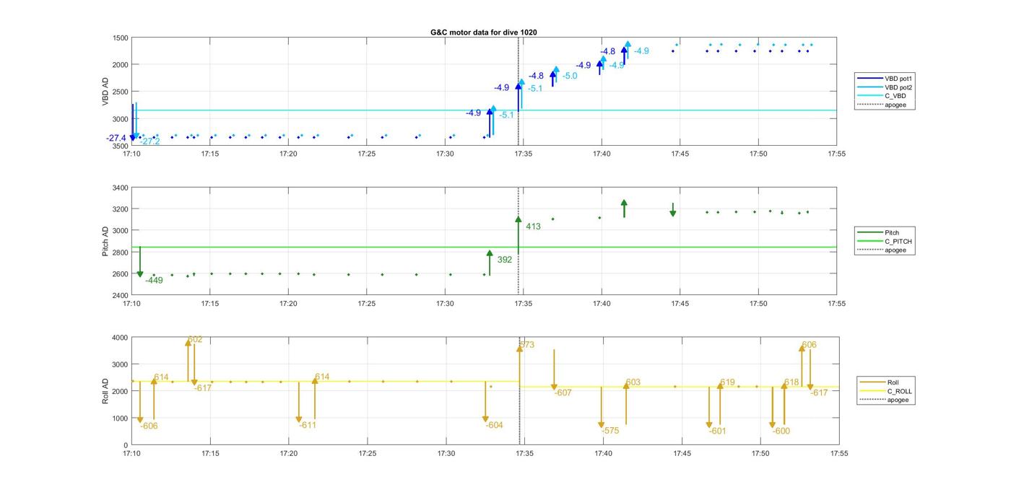This screenshot has height=500, width=1011.
Task: Click the '-604' roll data label
Action: pyautogui.click(x=494, y=425)
